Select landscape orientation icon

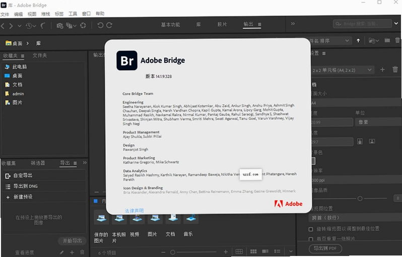coord(372,141)
